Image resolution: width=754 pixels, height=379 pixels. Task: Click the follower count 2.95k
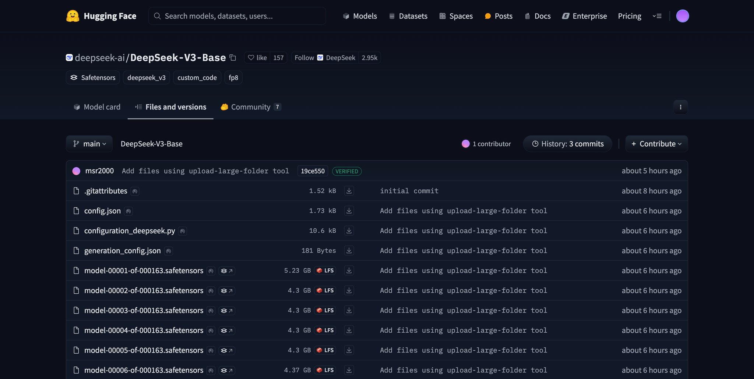click(x=370, y=57)
